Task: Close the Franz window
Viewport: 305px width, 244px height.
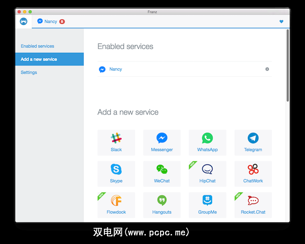Action: (x=19, y=11)
